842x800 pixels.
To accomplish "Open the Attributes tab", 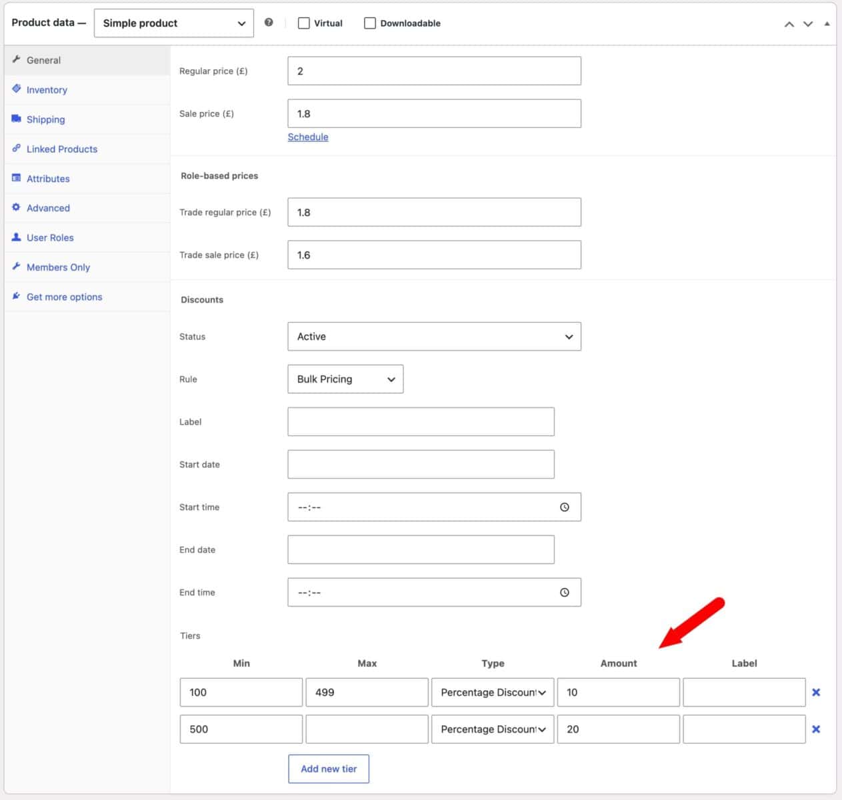I will point(87,179).
